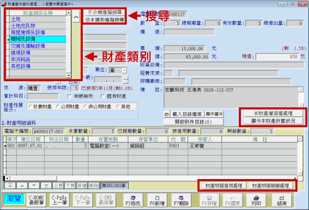
Task: Click 顯示本財產折舊狀況 button
Action: 273,121
